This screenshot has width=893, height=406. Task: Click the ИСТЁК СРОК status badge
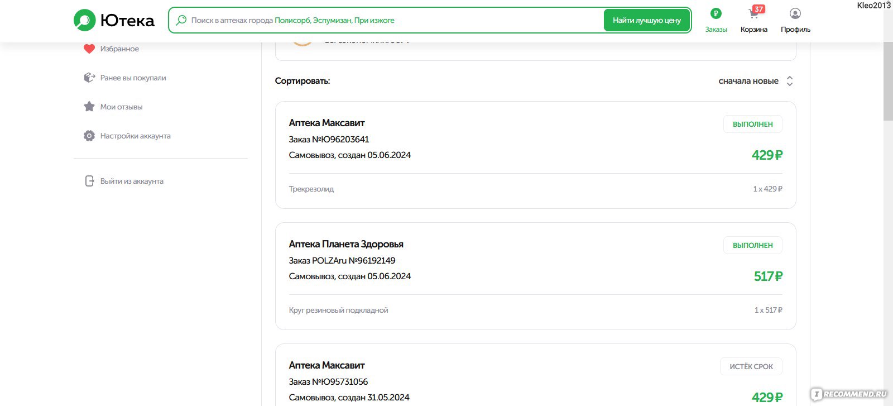tap(751, 366)
